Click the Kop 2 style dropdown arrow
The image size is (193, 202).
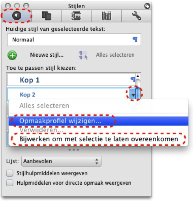click(x=133, y=95)
